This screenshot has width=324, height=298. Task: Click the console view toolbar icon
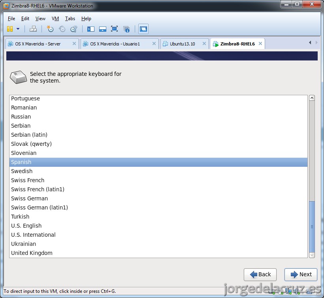tap(143, 29)
